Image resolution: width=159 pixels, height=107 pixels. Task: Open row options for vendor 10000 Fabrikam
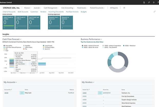100,93
